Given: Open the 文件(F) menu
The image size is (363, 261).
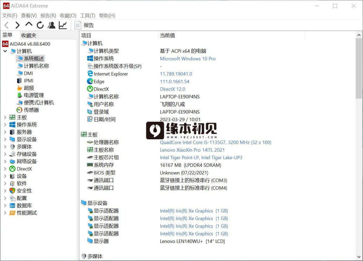Looking at the screenshot, I should pyautogui.click(x=10, y=16).
